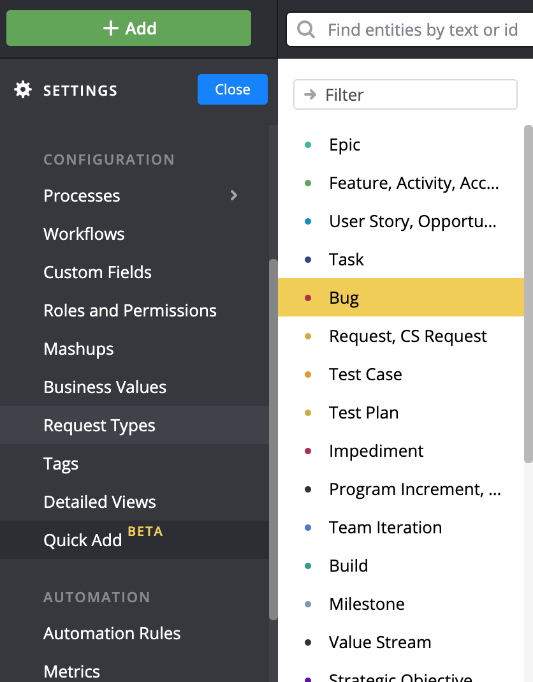This screenshot has width=533, height=682.
Task: Select Request Types in the Configuration menu
Action: click(99, 425)
